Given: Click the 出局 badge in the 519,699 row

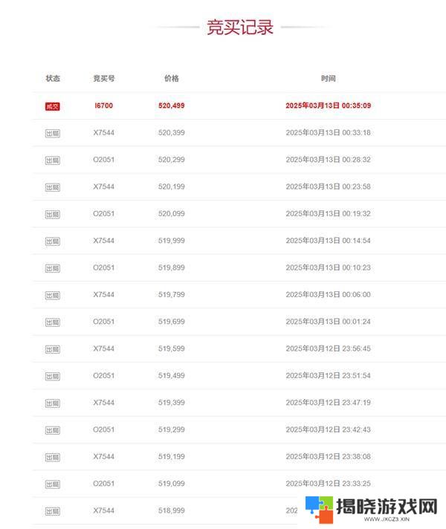Looking at the screenshot, I should point(52,322).
